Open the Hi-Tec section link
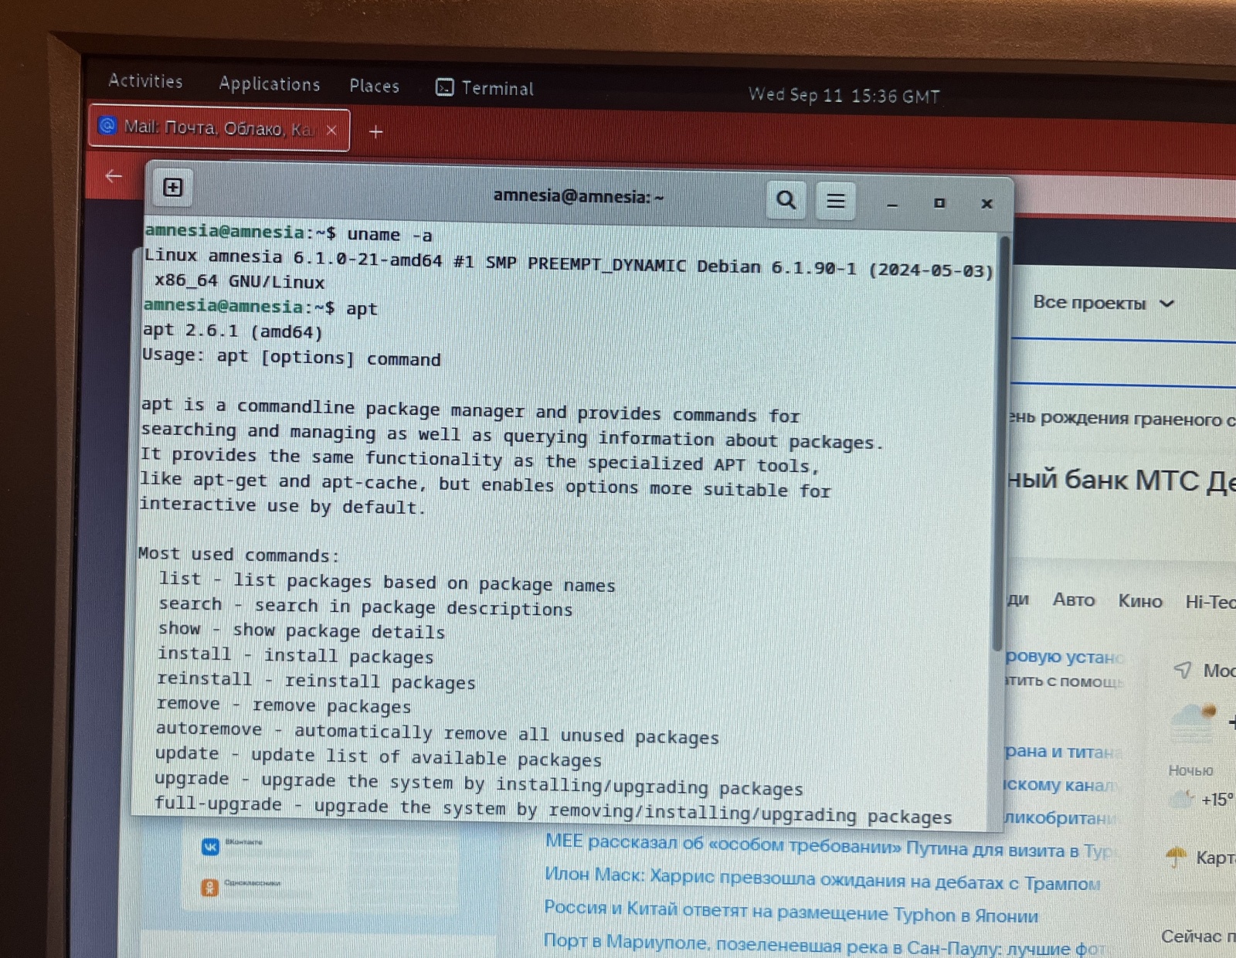Viewport: 1236px width, 958px height. coord(1211,602)
